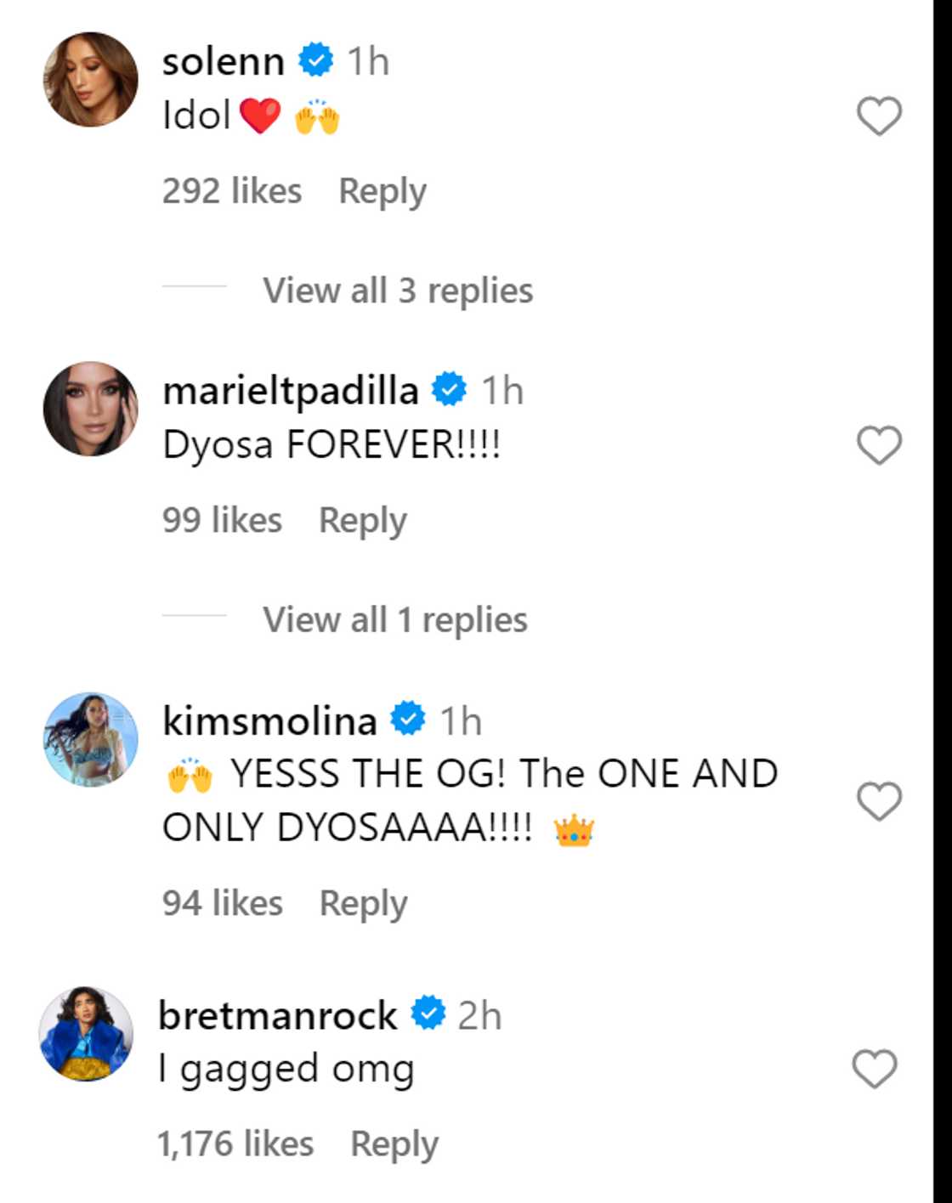View the 292 likes on solenn's comment
Screen dimensions: 952x1203
[232, 191]
